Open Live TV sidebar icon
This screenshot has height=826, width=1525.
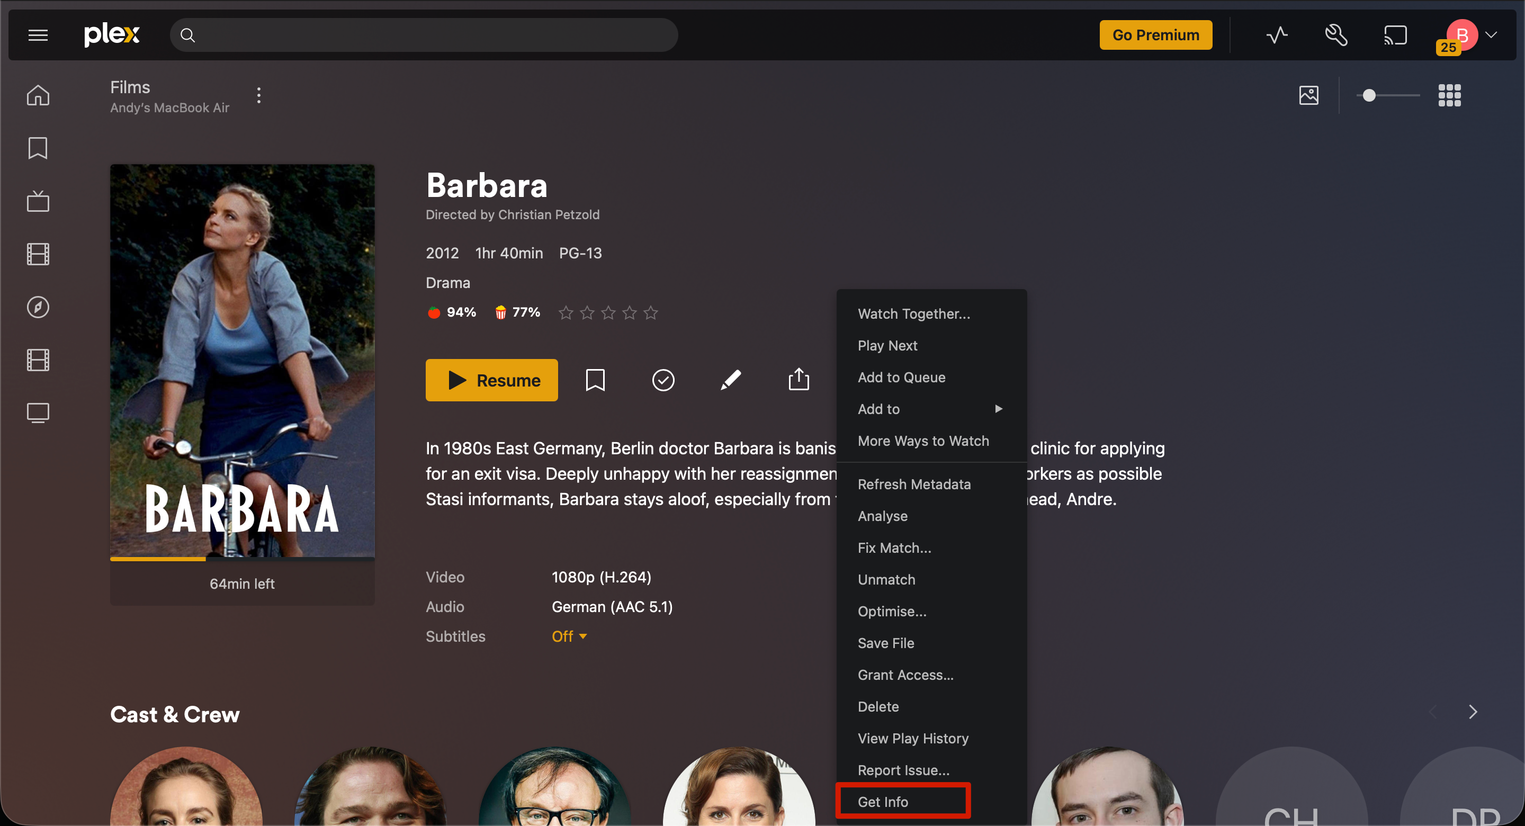click(38, 201)
